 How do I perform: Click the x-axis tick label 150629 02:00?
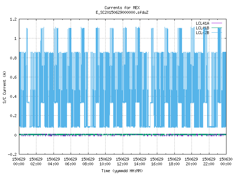[36, 162]
